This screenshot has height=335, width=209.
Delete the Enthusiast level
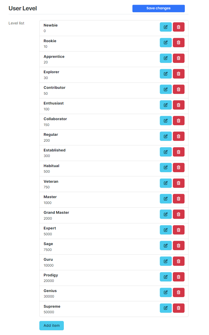[x=178, y=105]
